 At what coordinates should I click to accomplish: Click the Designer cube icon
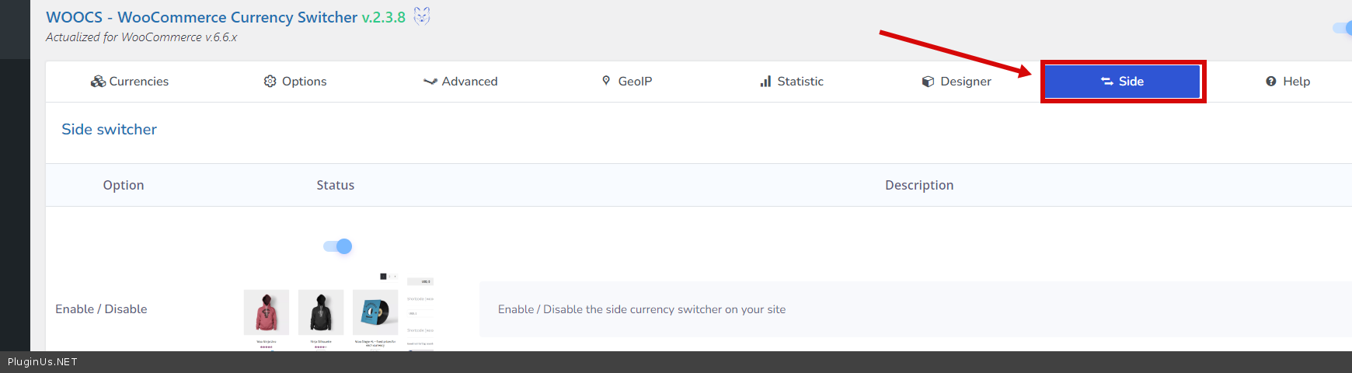(928, 82)
